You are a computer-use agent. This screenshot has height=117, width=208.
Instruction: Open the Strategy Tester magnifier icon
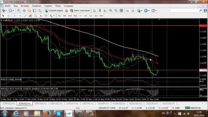coord(40,11)
